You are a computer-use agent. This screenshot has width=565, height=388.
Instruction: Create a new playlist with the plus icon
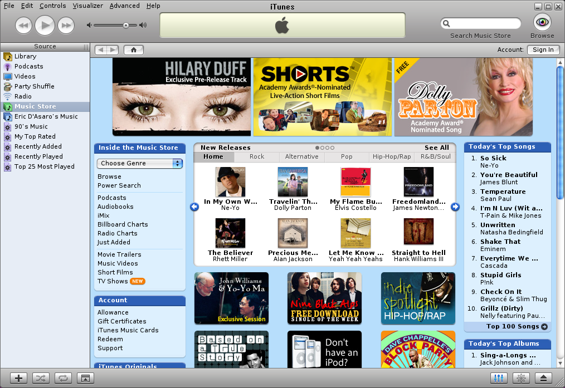[x=18, y=378]
